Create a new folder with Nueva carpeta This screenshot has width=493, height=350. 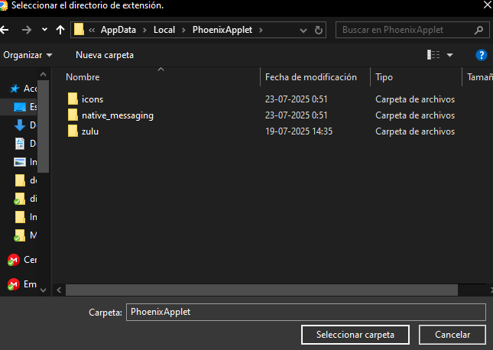(105, 55)
